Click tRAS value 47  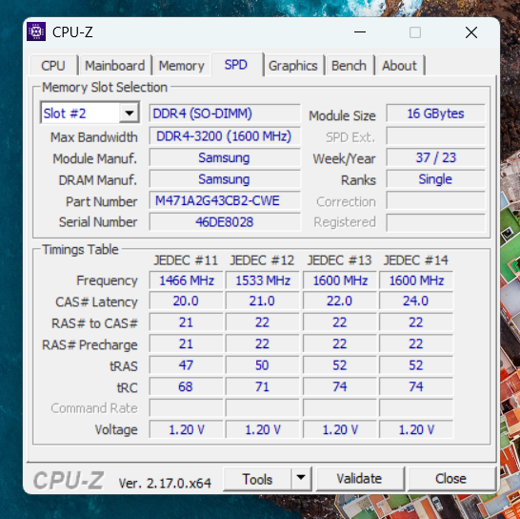[x=186, y=365]
